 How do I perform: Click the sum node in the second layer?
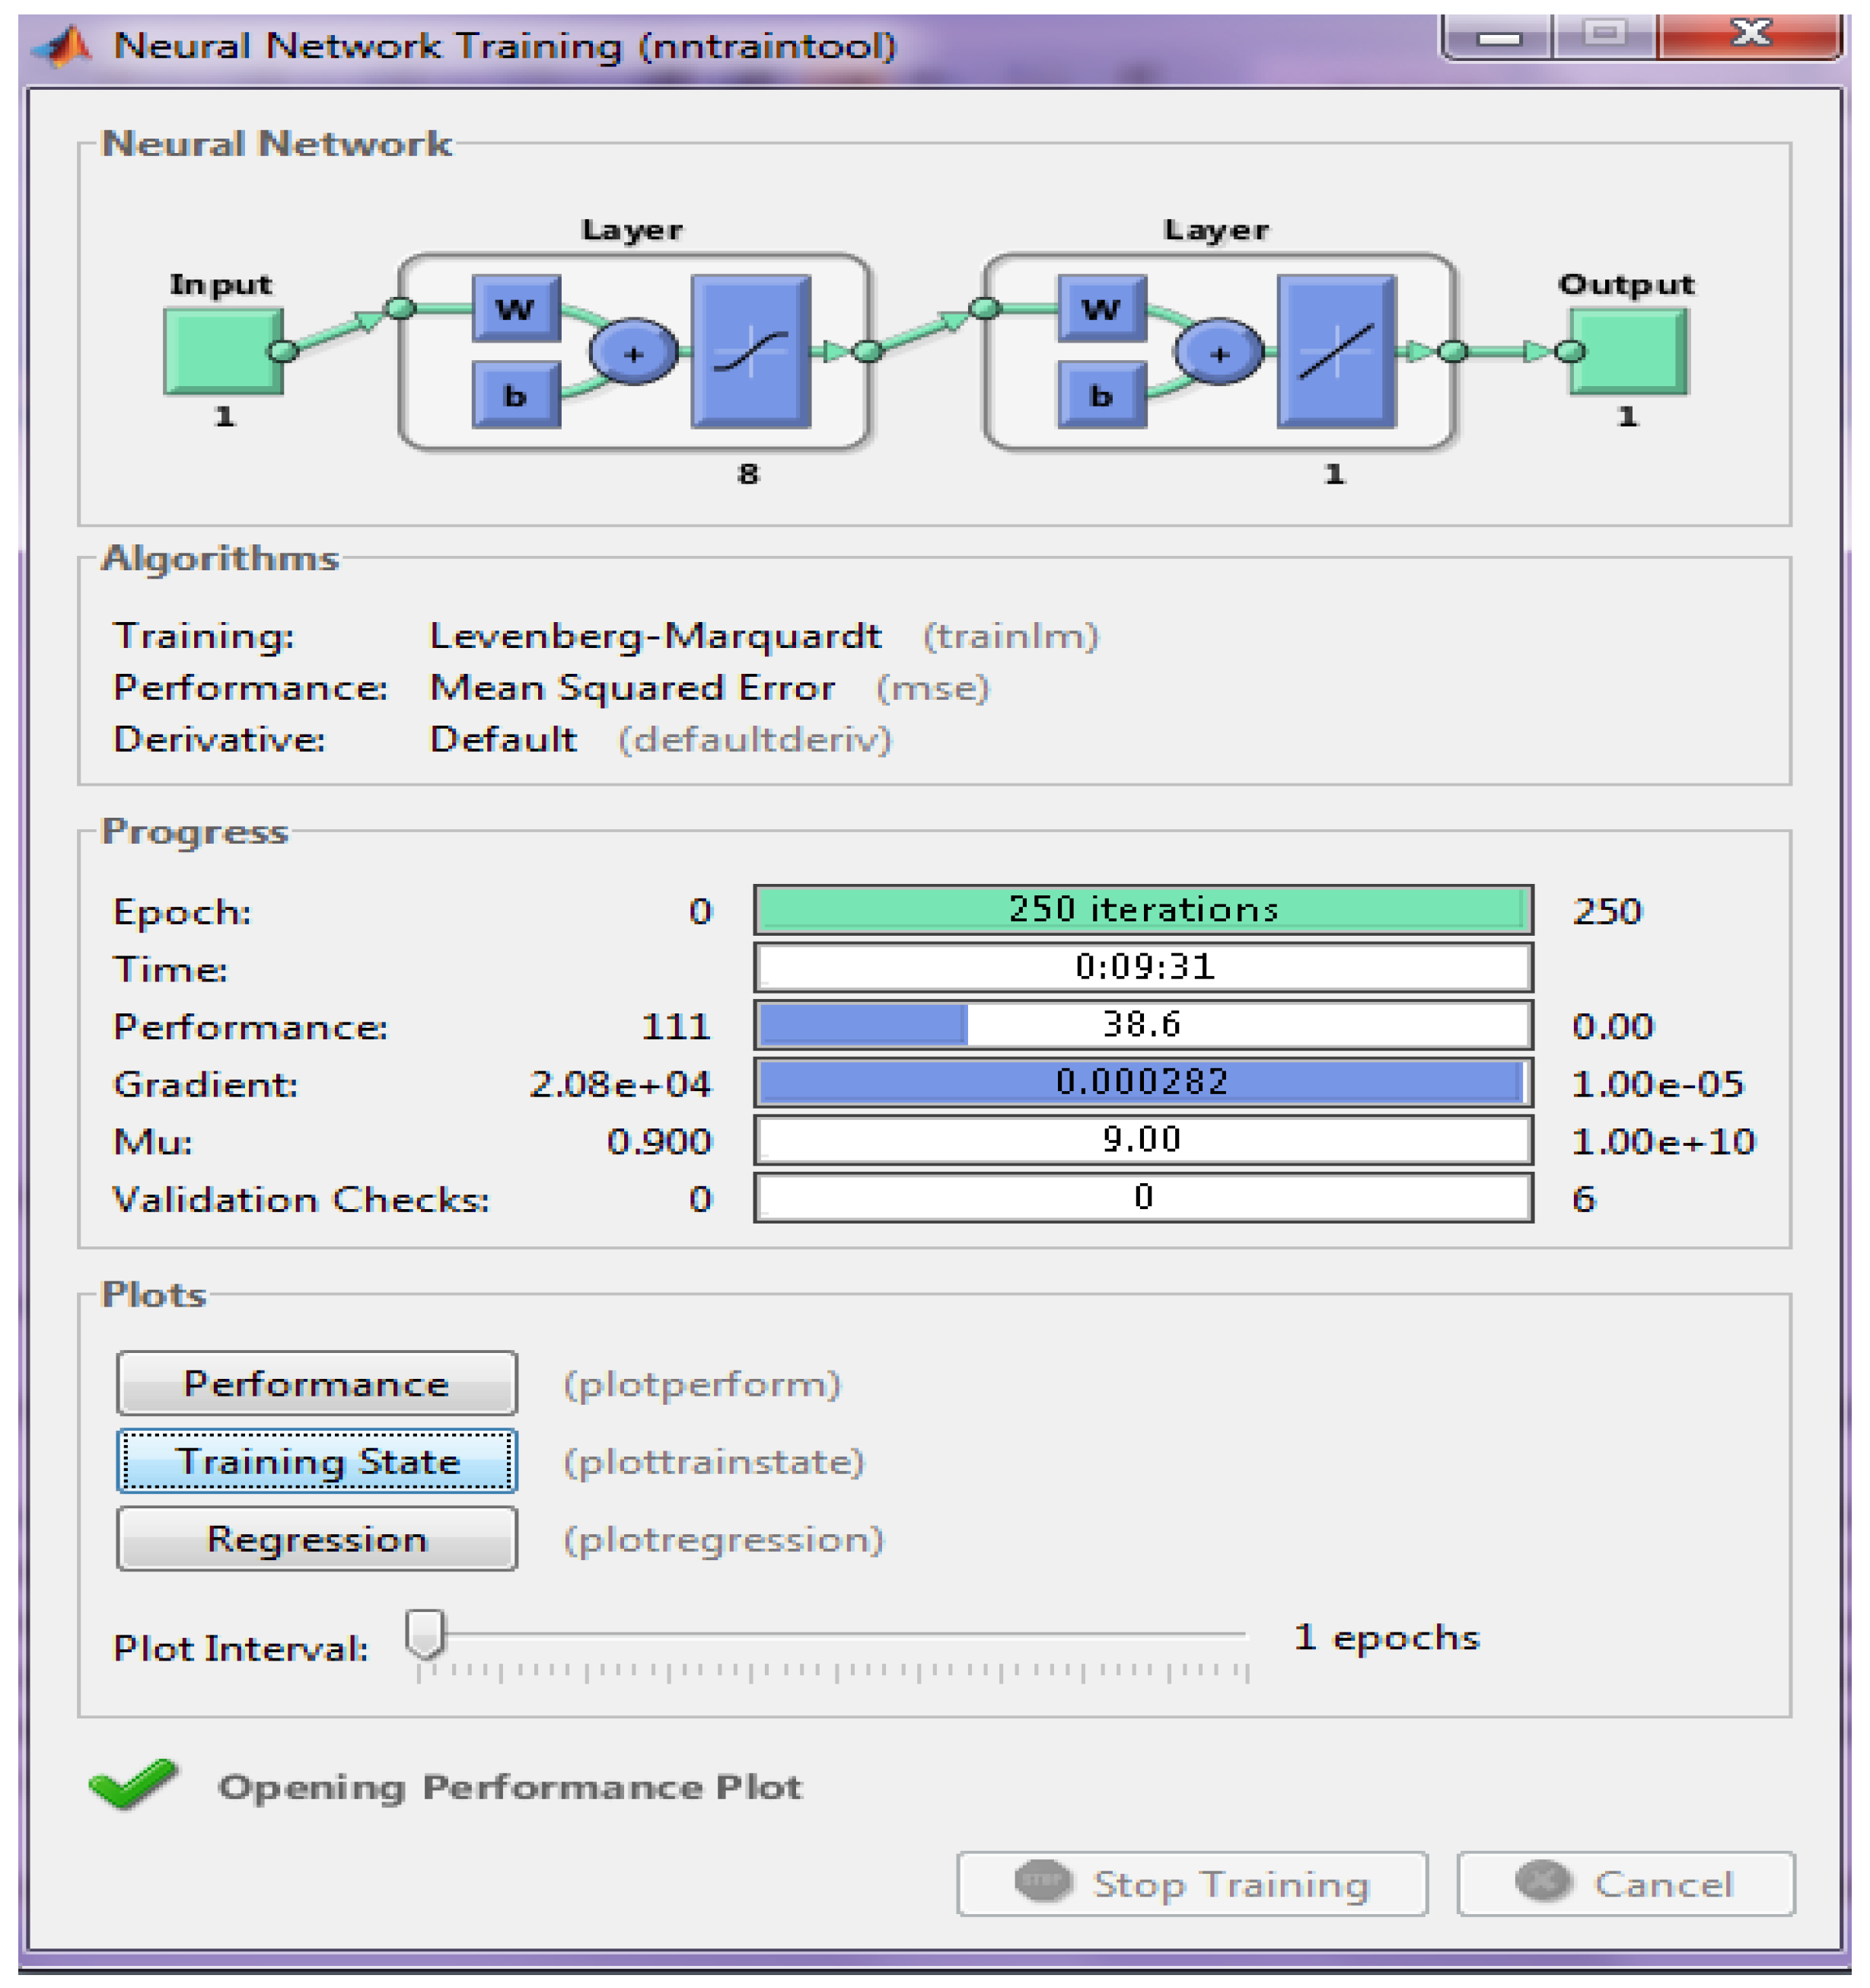[1219, 353]
